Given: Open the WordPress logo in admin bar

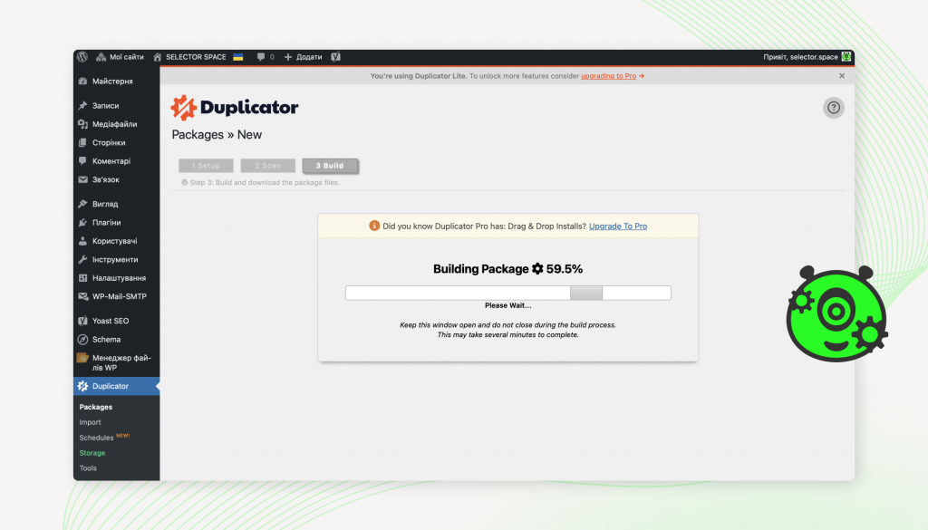Looking at the screenshot, I should [82, 56].
